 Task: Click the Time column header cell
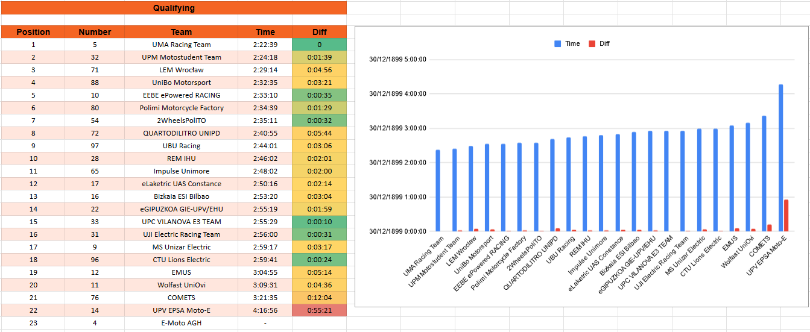(x=265, y=32)
